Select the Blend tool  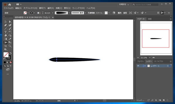coord(10,43)
